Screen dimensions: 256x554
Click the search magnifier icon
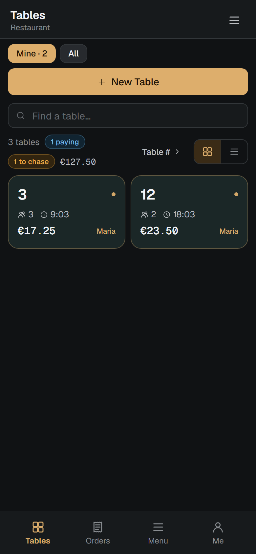pos(21,116)
